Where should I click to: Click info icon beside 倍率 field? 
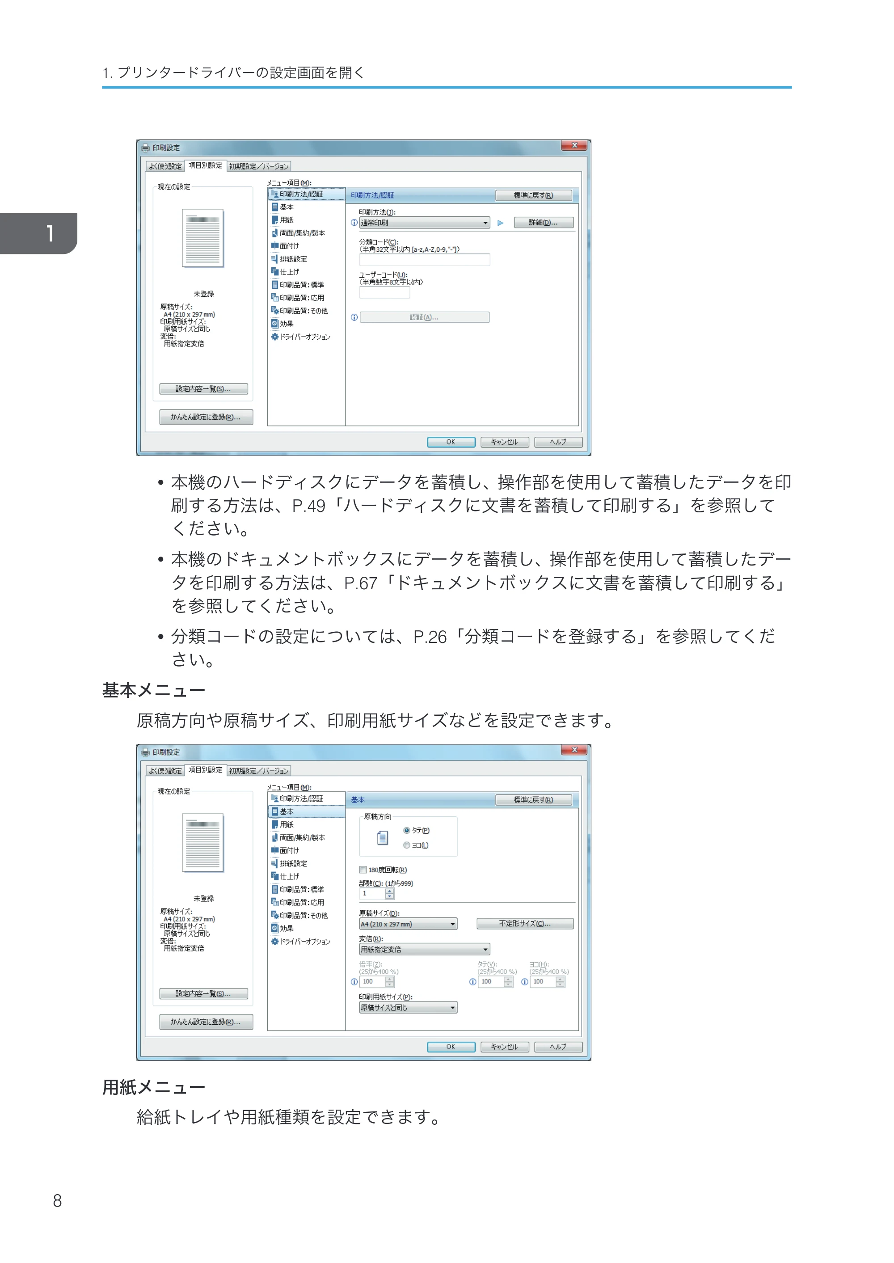pyautogui.click(x=354, y=982)
